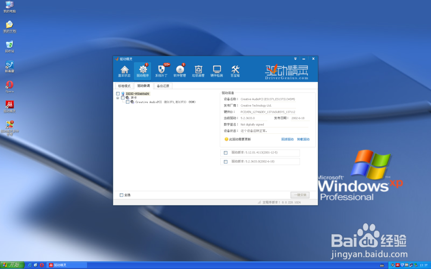Viewport: 431px width, 269px height.
Task: Open 驱动精灵 desktop shortcut
Action: 9,107
